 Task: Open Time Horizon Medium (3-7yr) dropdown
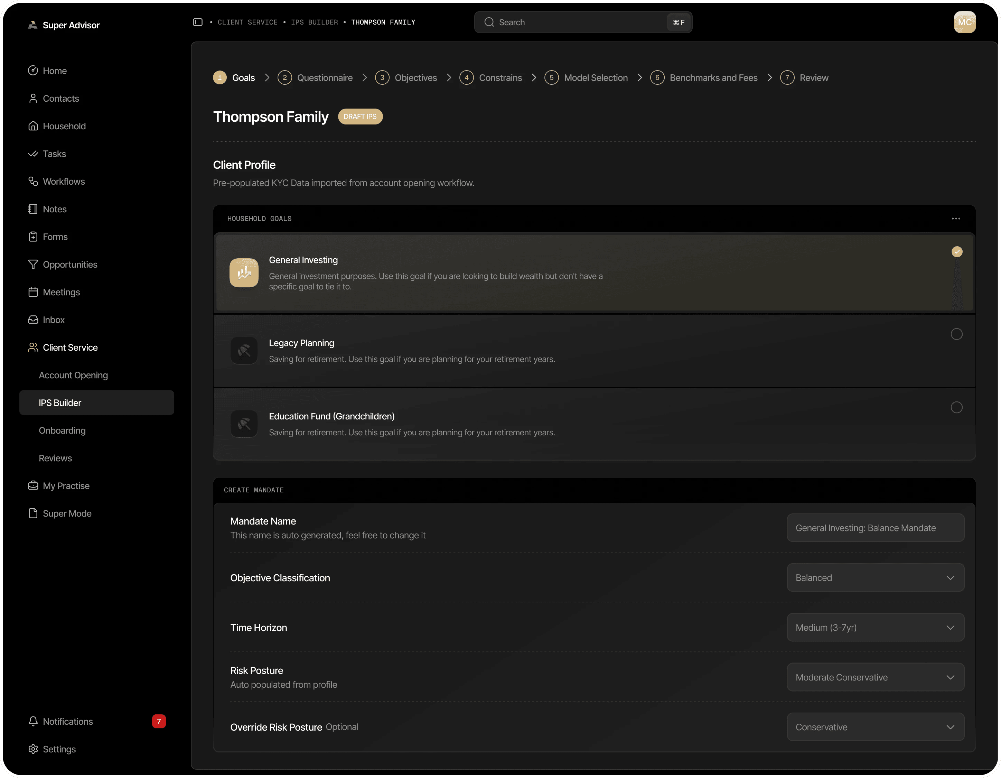[x=876, y=628]
